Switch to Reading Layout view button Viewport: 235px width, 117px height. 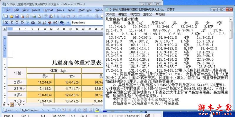19,104
